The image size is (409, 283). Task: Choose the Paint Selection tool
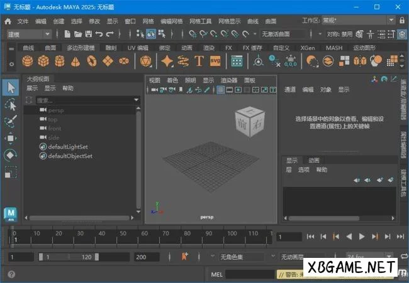[11, 121]
